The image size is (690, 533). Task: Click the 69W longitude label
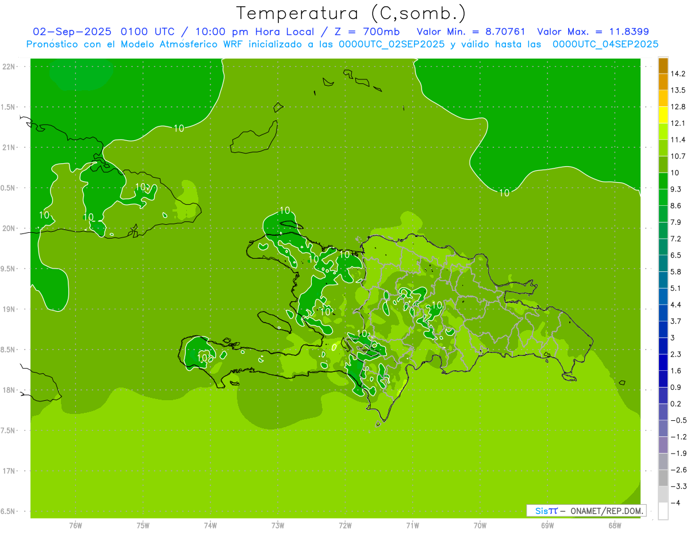pyautogui.click(x=547, y=526)
